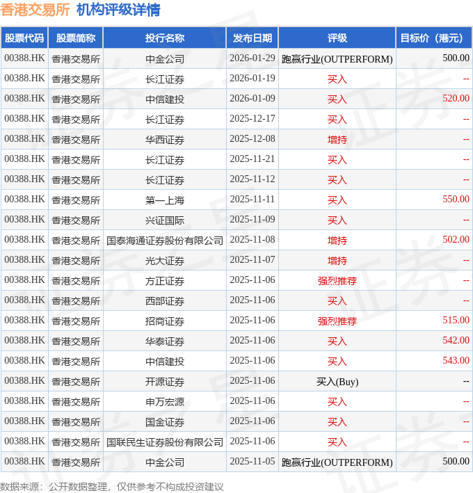
Task: Click the 目标价（港元） column header
Action: tap(433, 38)
